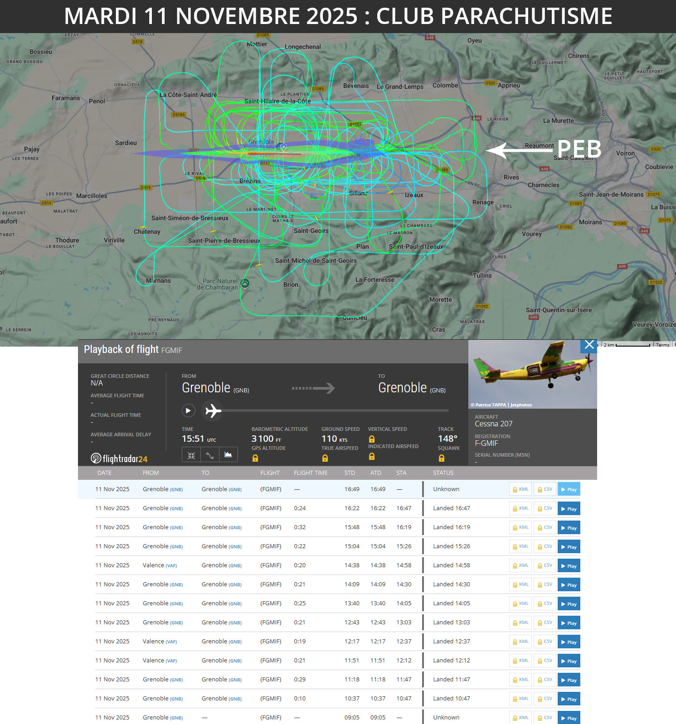
Task: Click the airplane marker on playback timeline
Action: coord(213,411)
